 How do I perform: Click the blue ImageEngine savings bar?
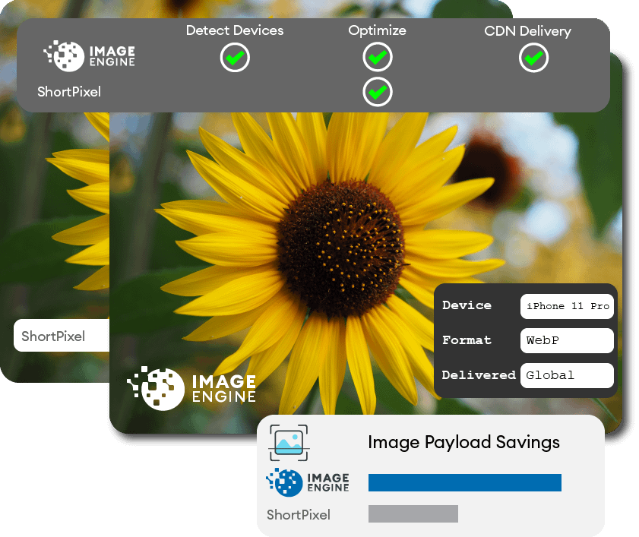pyautogui.click(x=464, y=482)
